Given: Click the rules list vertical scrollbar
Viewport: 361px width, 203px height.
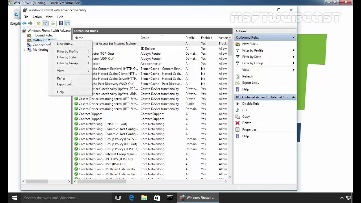Looking at the screenshot, I should 230,47.
